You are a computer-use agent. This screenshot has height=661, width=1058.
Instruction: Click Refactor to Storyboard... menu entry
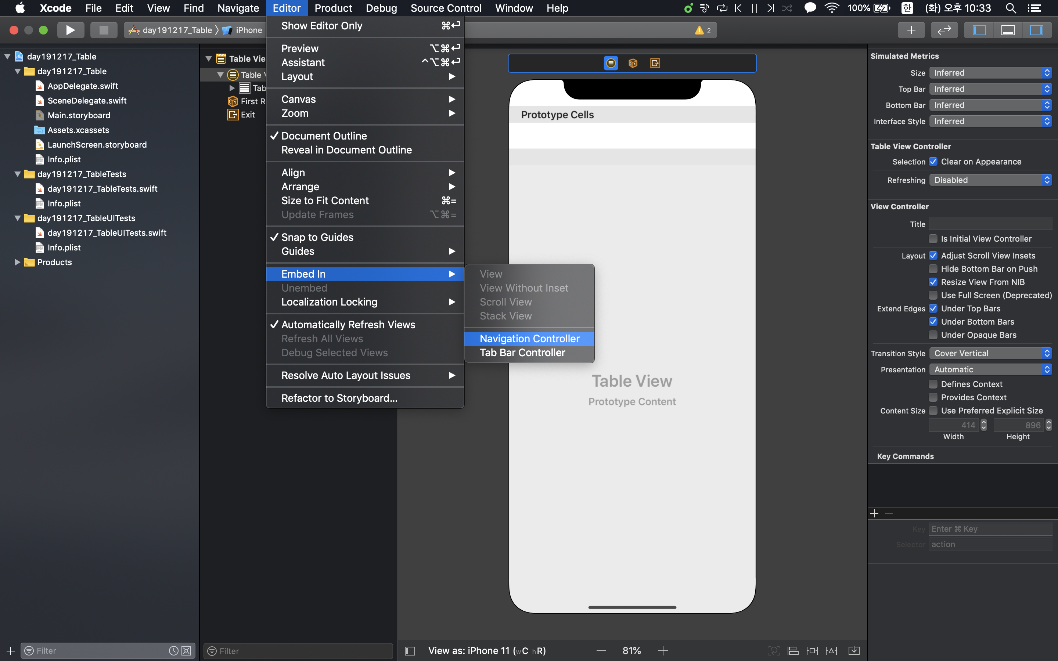tap(339, 398)
